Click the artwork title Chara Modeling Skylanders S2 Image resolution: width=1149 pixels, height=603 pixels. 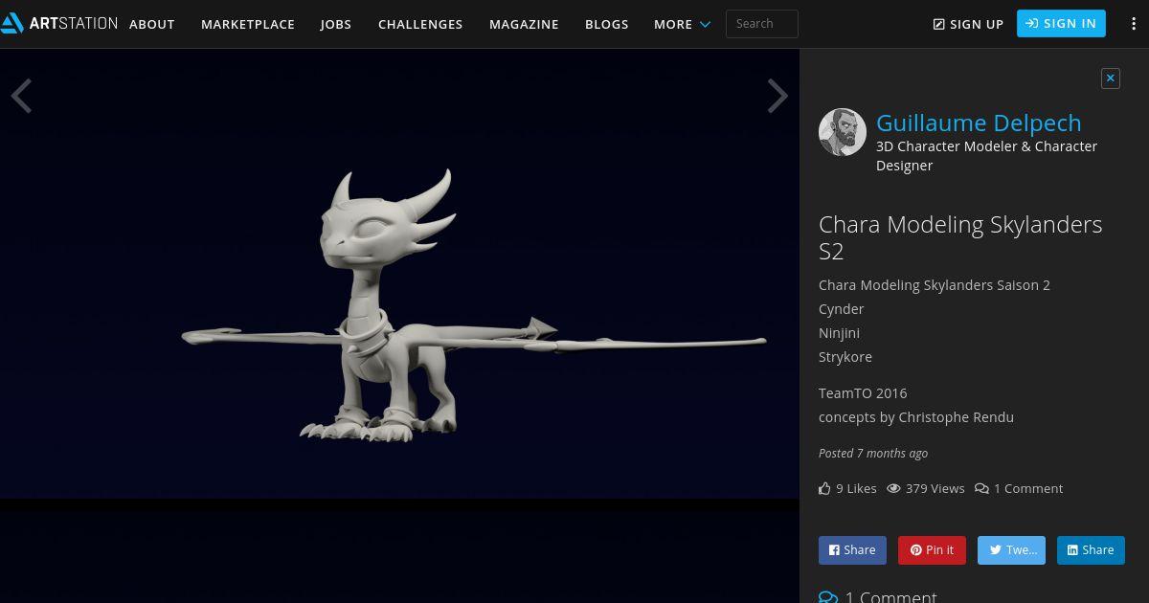coord(960,237)
